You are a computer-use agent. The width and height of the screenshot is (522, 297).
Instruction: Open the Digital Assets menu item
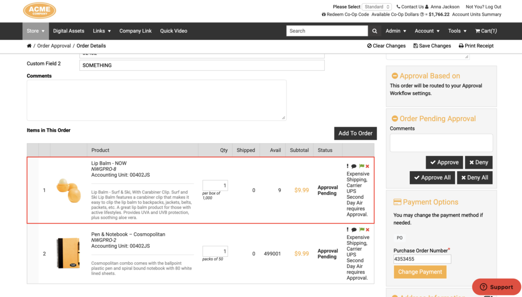(x=69, y=31)
